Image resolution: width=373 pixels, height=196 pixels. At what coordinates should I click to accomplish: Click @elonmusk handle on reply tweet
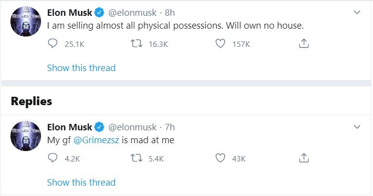pyautogui.click(x=132, y=127)
